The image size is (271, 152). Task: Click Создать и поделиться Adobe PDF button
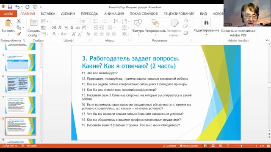coord(238,33)
